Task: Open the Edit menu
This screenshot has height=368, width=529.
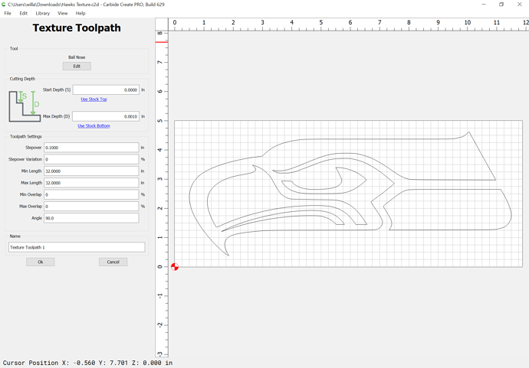Action: (x=23, y=13)
